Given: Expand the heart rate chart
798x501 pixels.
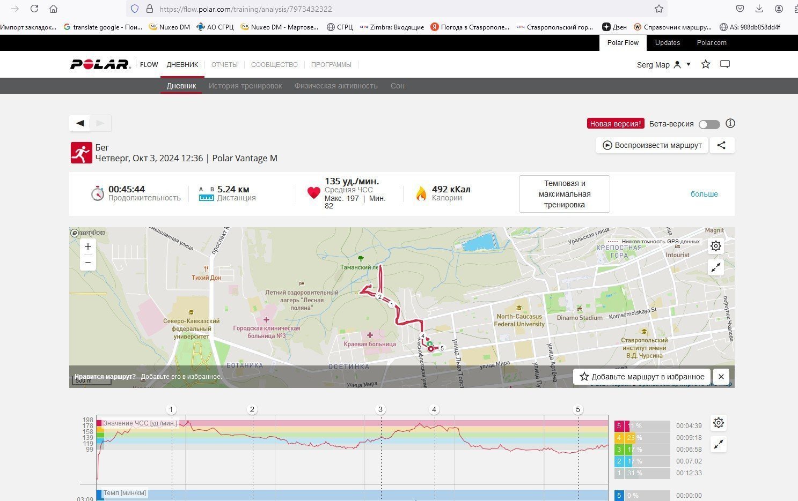Looking at the screenshot, I should [x=719, y=444].
